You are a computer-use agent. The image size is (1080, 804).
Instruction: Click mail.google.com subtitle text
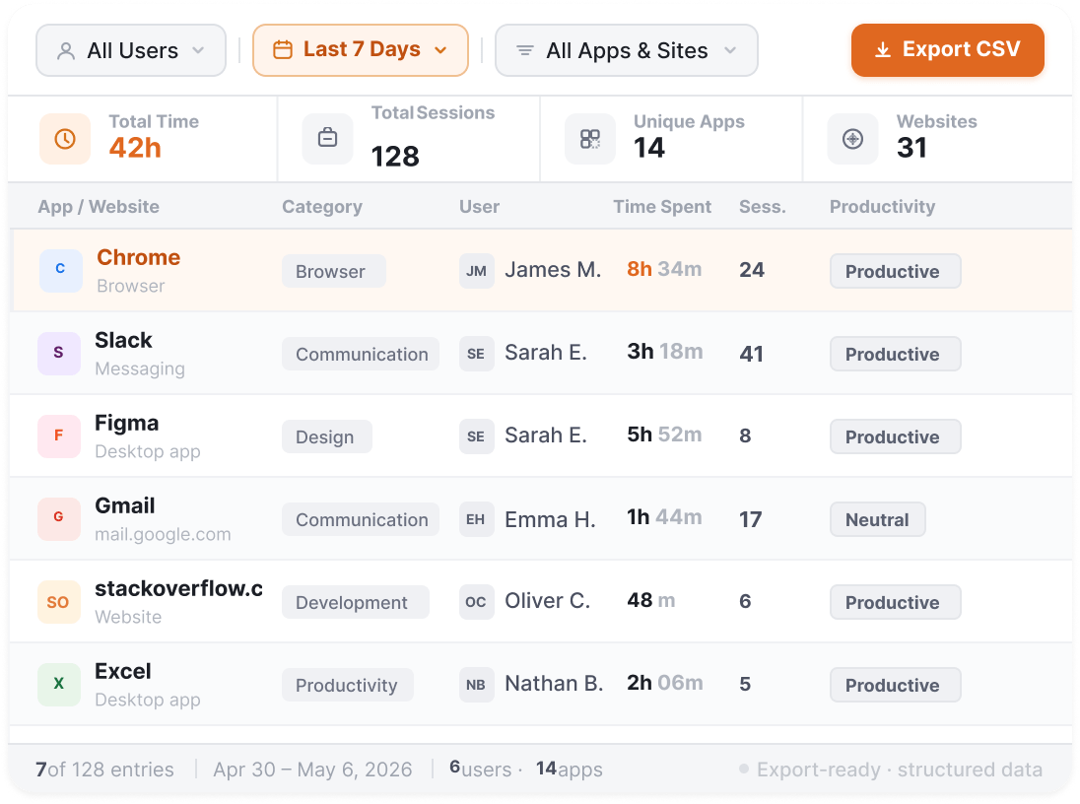(x=163, y=534)
